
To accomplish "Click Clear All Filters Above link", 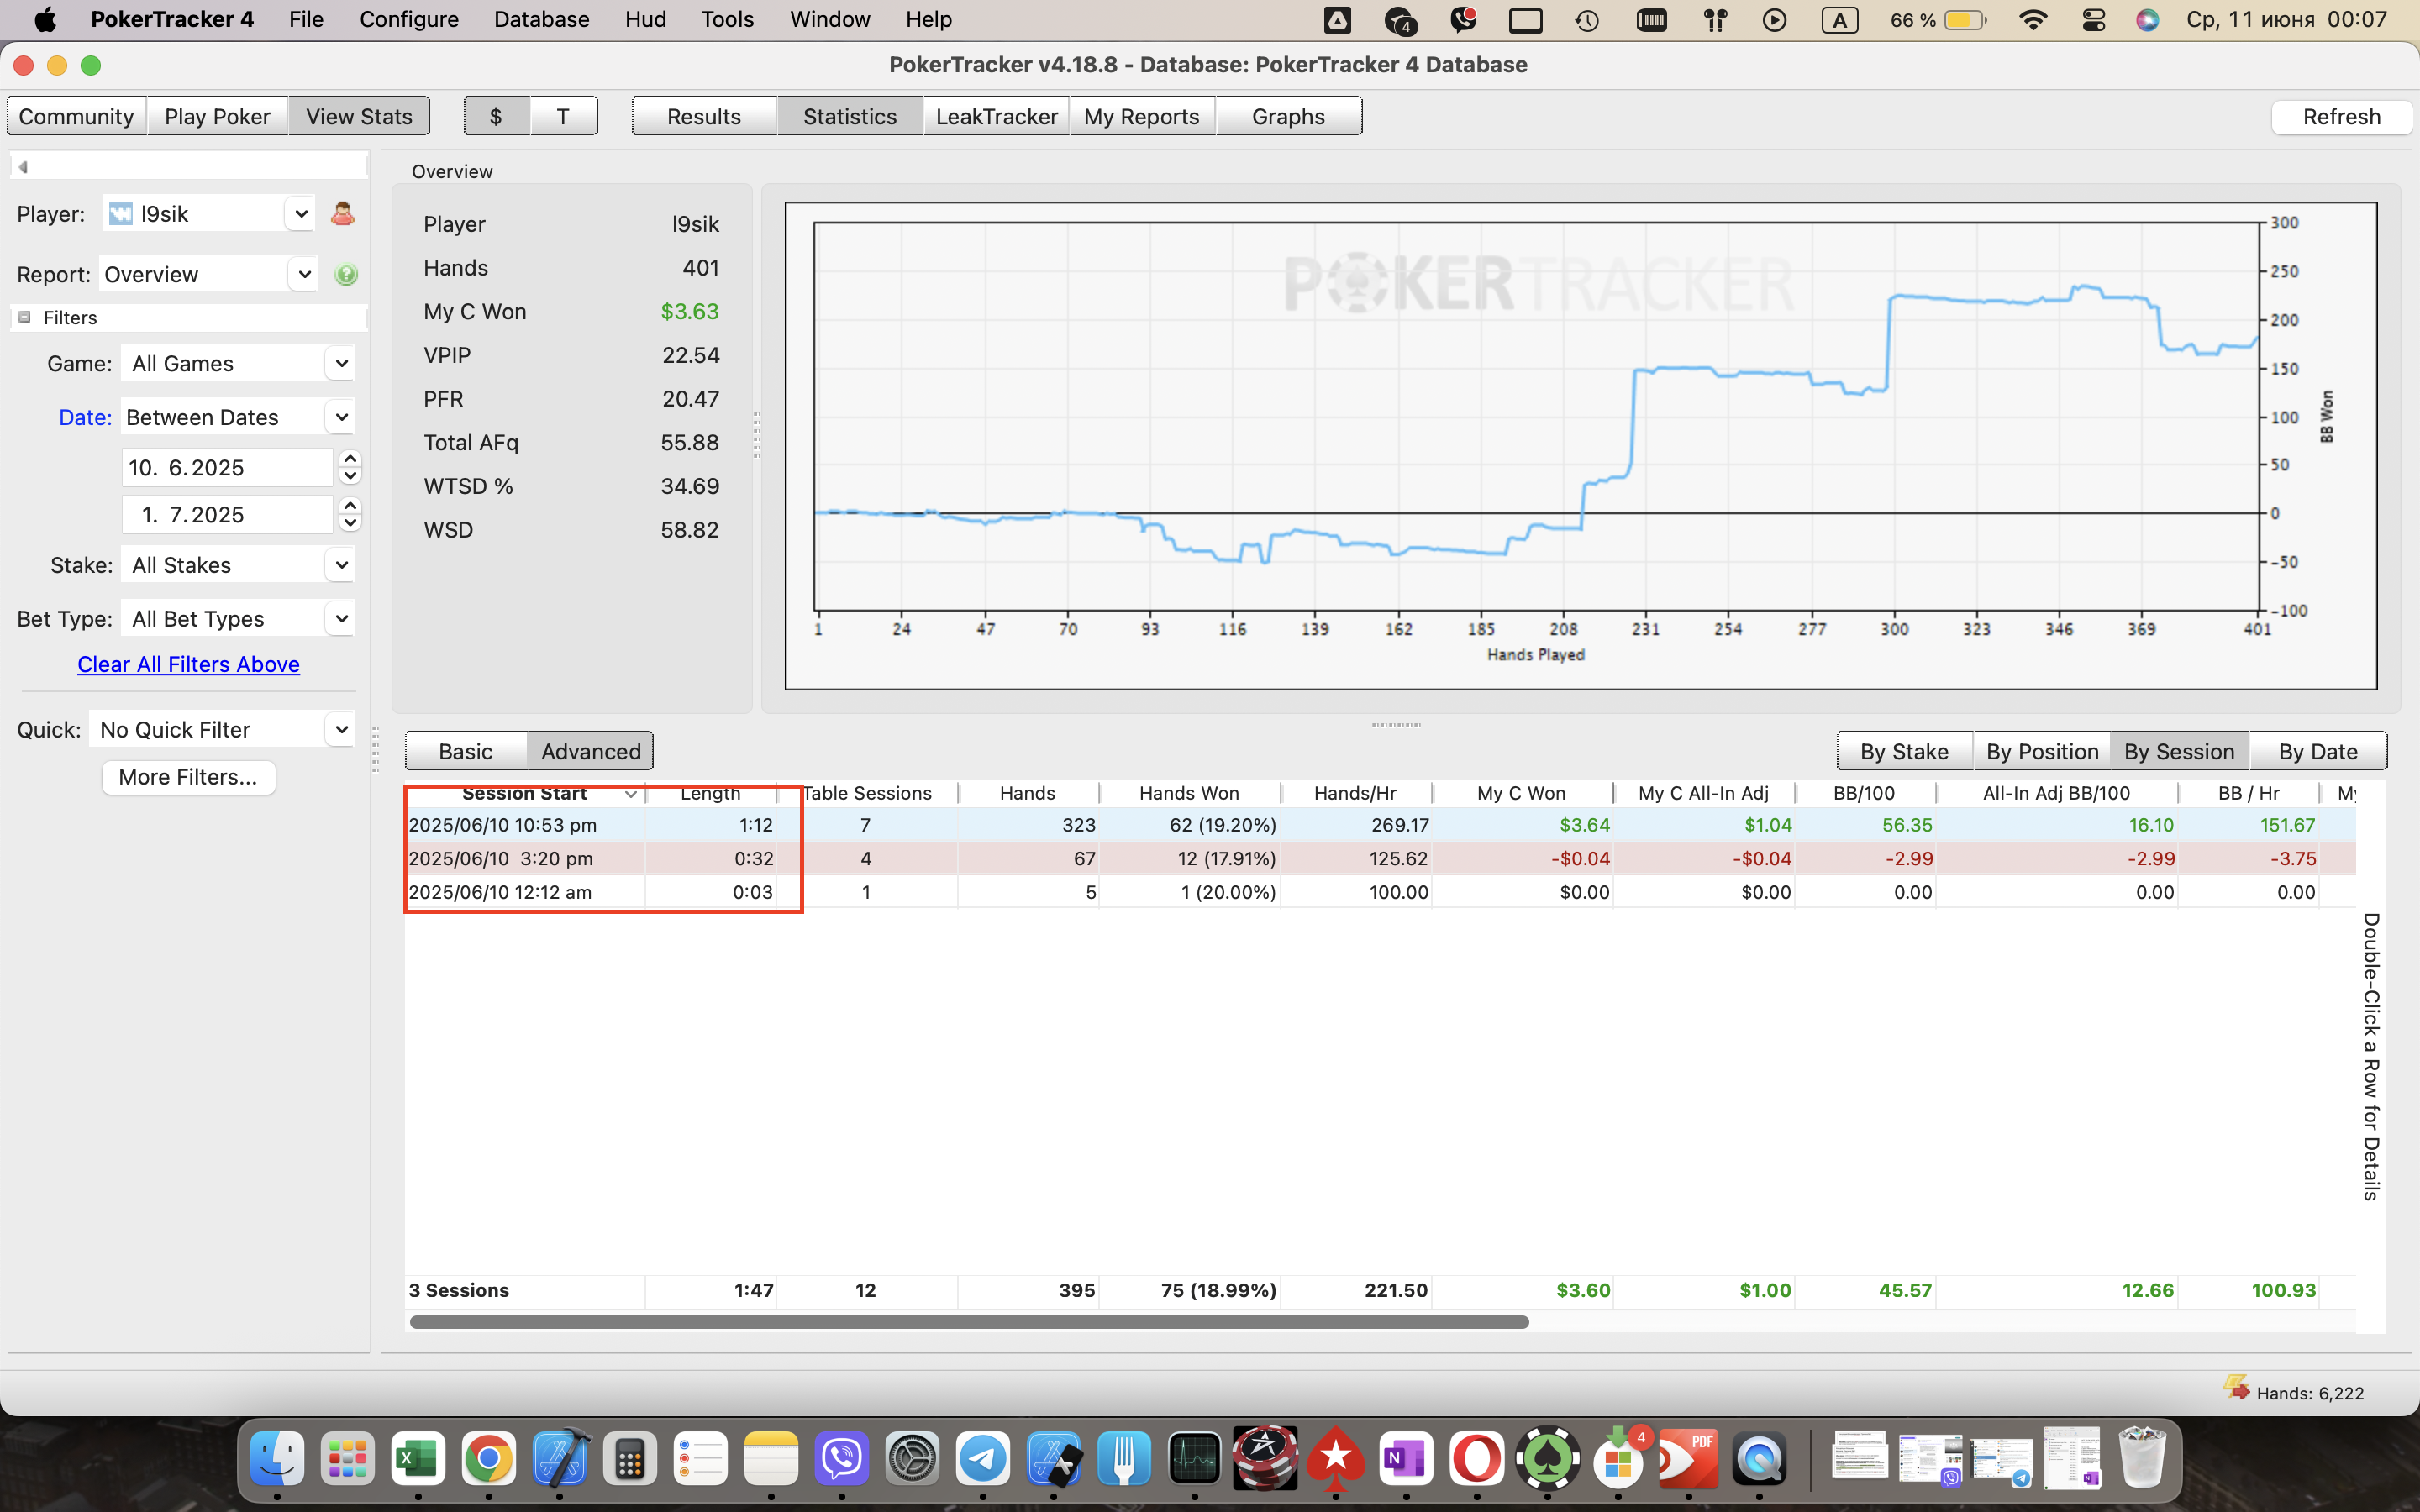I will 188,664.
